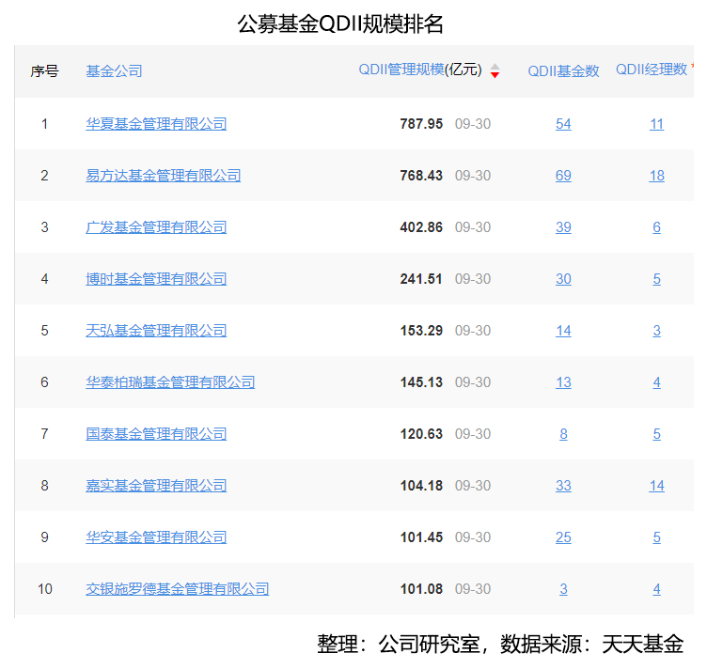Click 易方达's fund count 69

[563, 176]
